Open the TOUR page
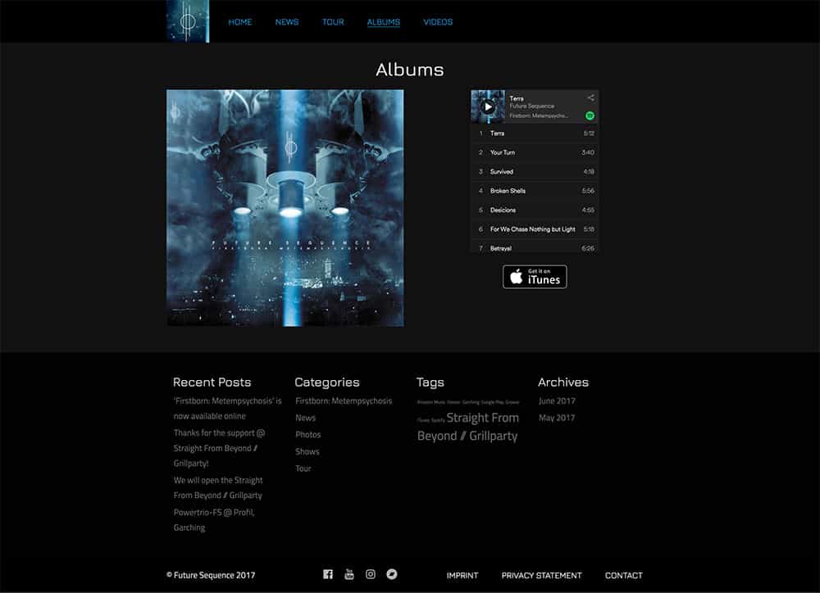 (333, 22)
